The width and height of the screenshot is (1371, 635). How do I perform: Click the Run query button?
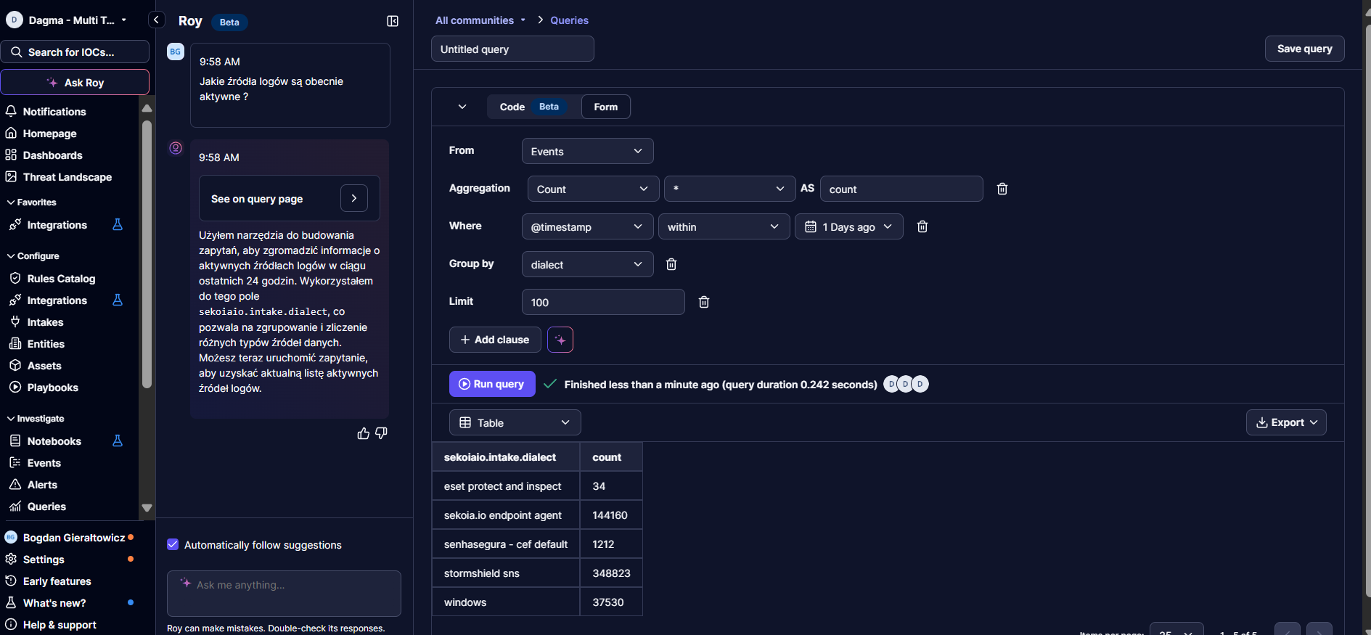pos(492,384)
